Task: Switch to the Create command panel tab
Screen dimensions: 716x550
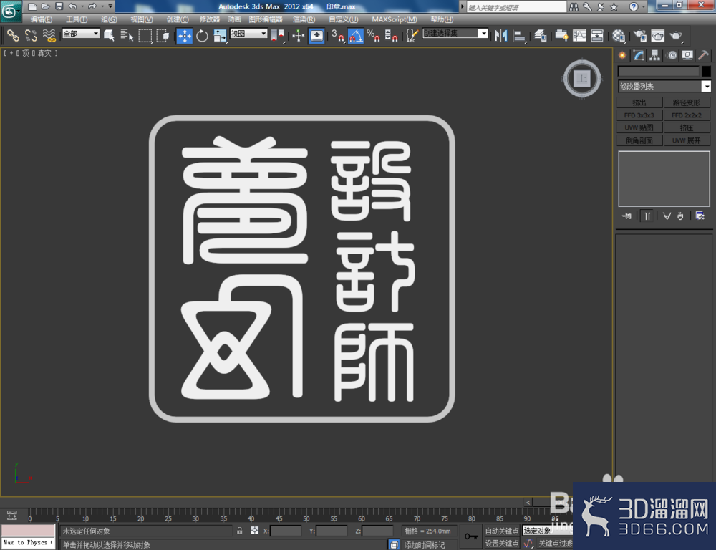Action: pyautogui.click(x=622, y=55)
